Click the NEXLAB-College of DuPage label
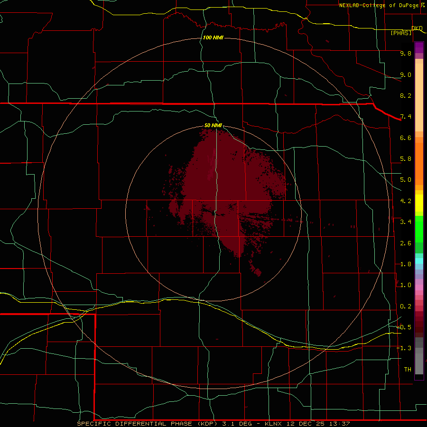 coord(379,5)
